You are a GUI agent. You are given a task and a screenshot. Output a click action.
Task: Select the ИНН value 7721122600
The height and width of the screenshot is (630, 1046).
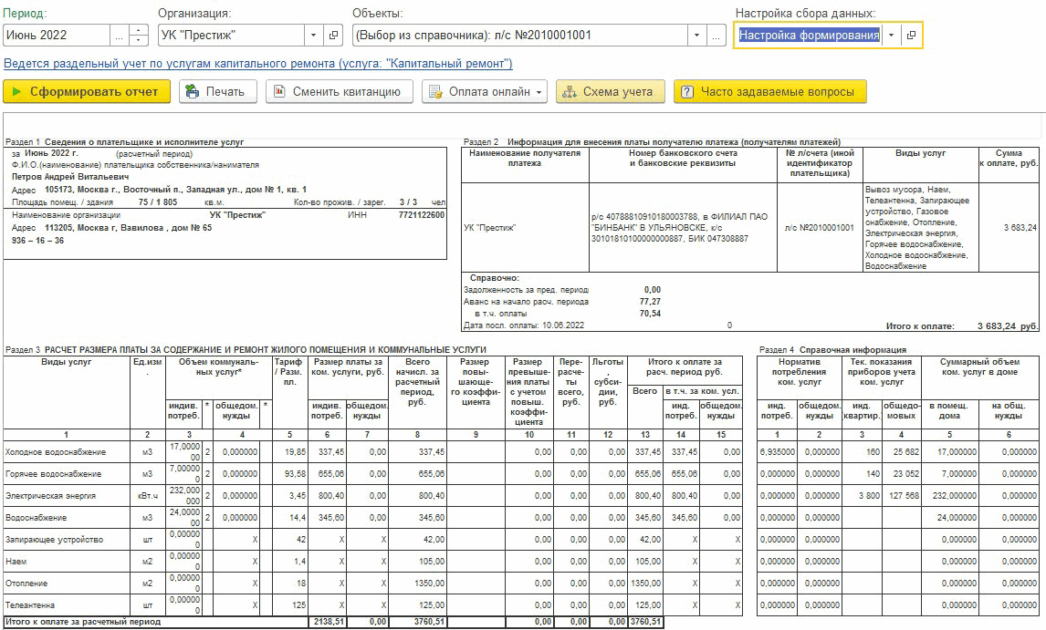click(421, 214)
